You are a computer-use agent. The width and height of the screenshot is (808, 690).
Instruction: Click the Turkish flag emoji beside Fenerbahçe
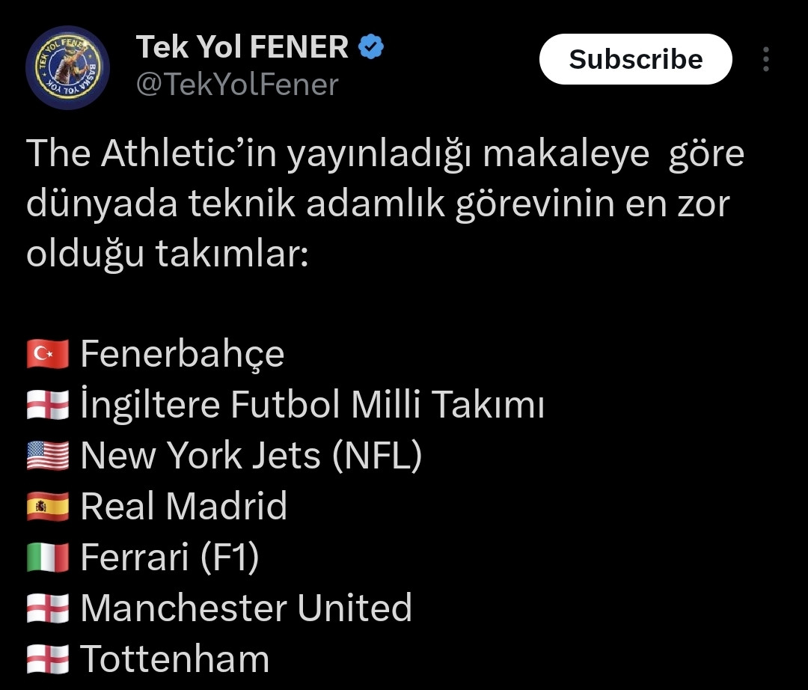click(x=48, y=354)
